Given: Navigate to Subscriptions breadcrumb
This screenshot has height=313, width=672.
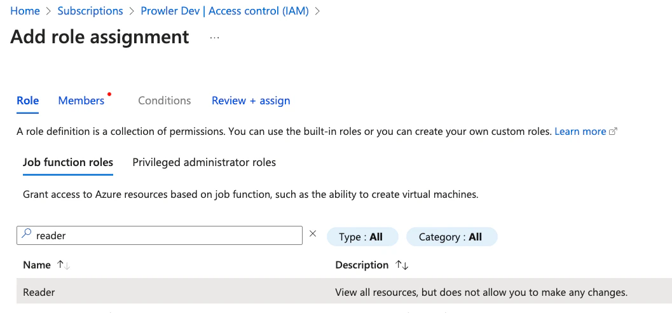Looking at the screenshot, I should point(90,11).
